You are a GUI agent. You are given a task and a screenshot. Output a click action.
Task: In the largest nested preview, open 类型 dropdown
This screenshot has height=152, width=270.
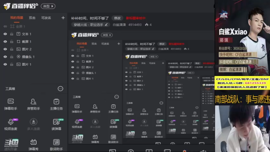pos(107,35)
